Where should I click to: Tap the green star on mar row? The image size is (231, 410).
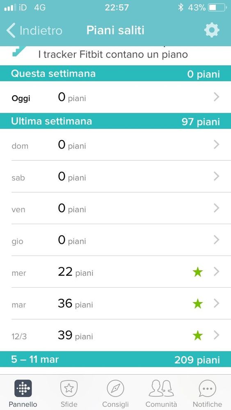tap(197, 304)
